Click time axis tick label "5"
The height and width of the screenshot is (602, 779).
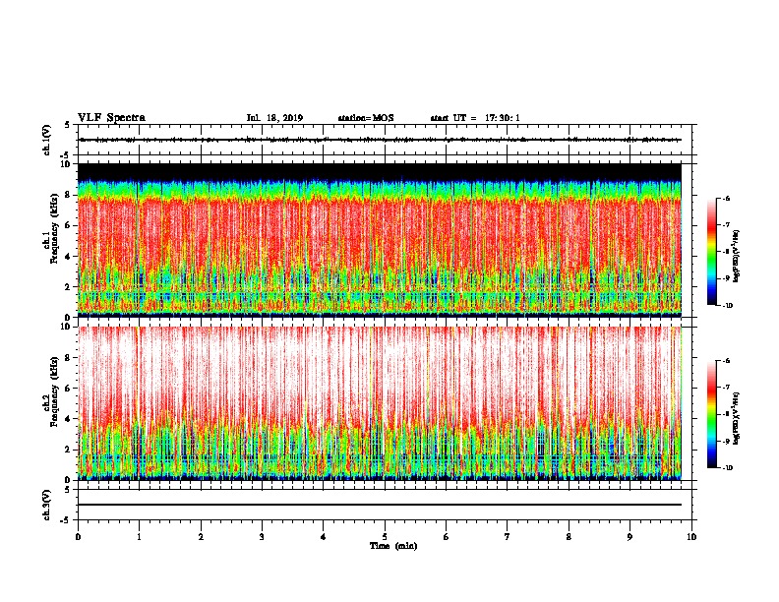pyautogui.click(x=385, y=537)
